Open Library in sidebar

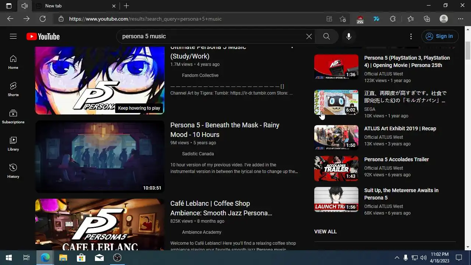click(x=13, y=144)
